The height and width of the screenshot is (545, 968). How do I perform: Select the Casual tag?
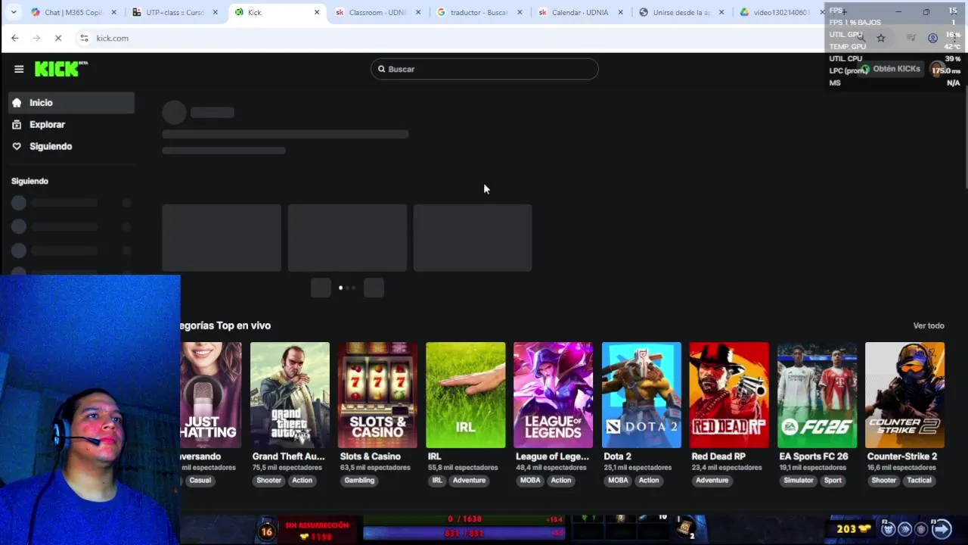coord(200,481)
